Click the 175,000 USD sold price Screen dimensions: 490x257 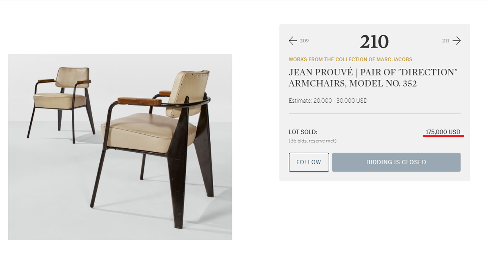pyautogui.click(x=443, y=132)
